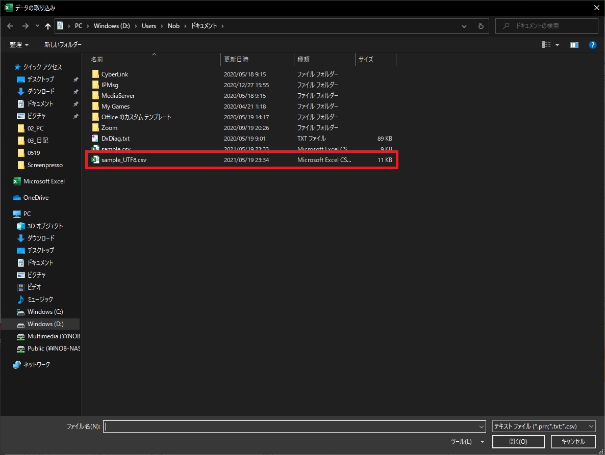Select the Zoom folder

(109, 128)
